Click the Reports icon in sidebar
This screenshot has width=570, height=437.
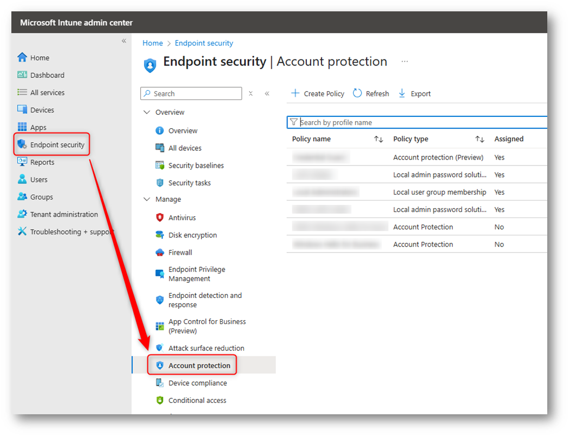[22, 162]
